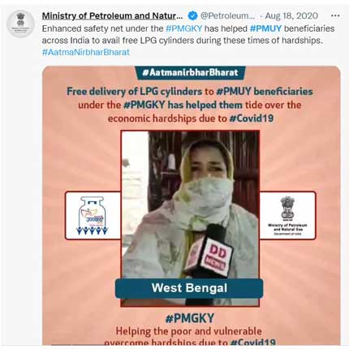
Task: Open the Ministry's profile avatar
Action: [20, 24]
